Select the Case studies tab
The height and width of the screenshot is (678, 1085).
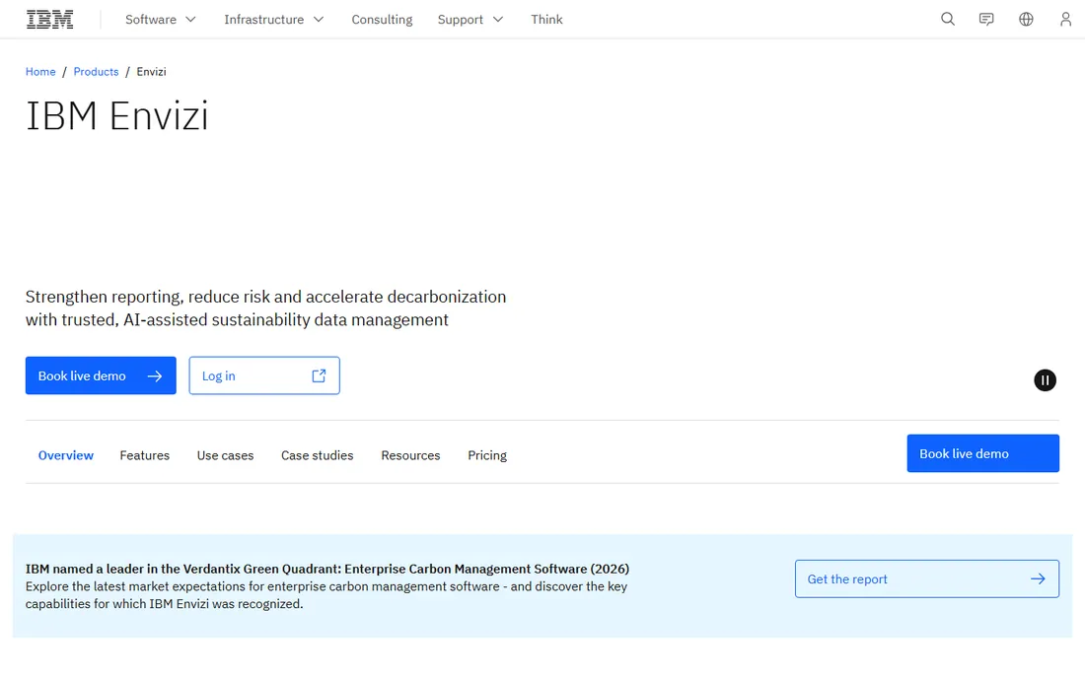tap(317, 455)
